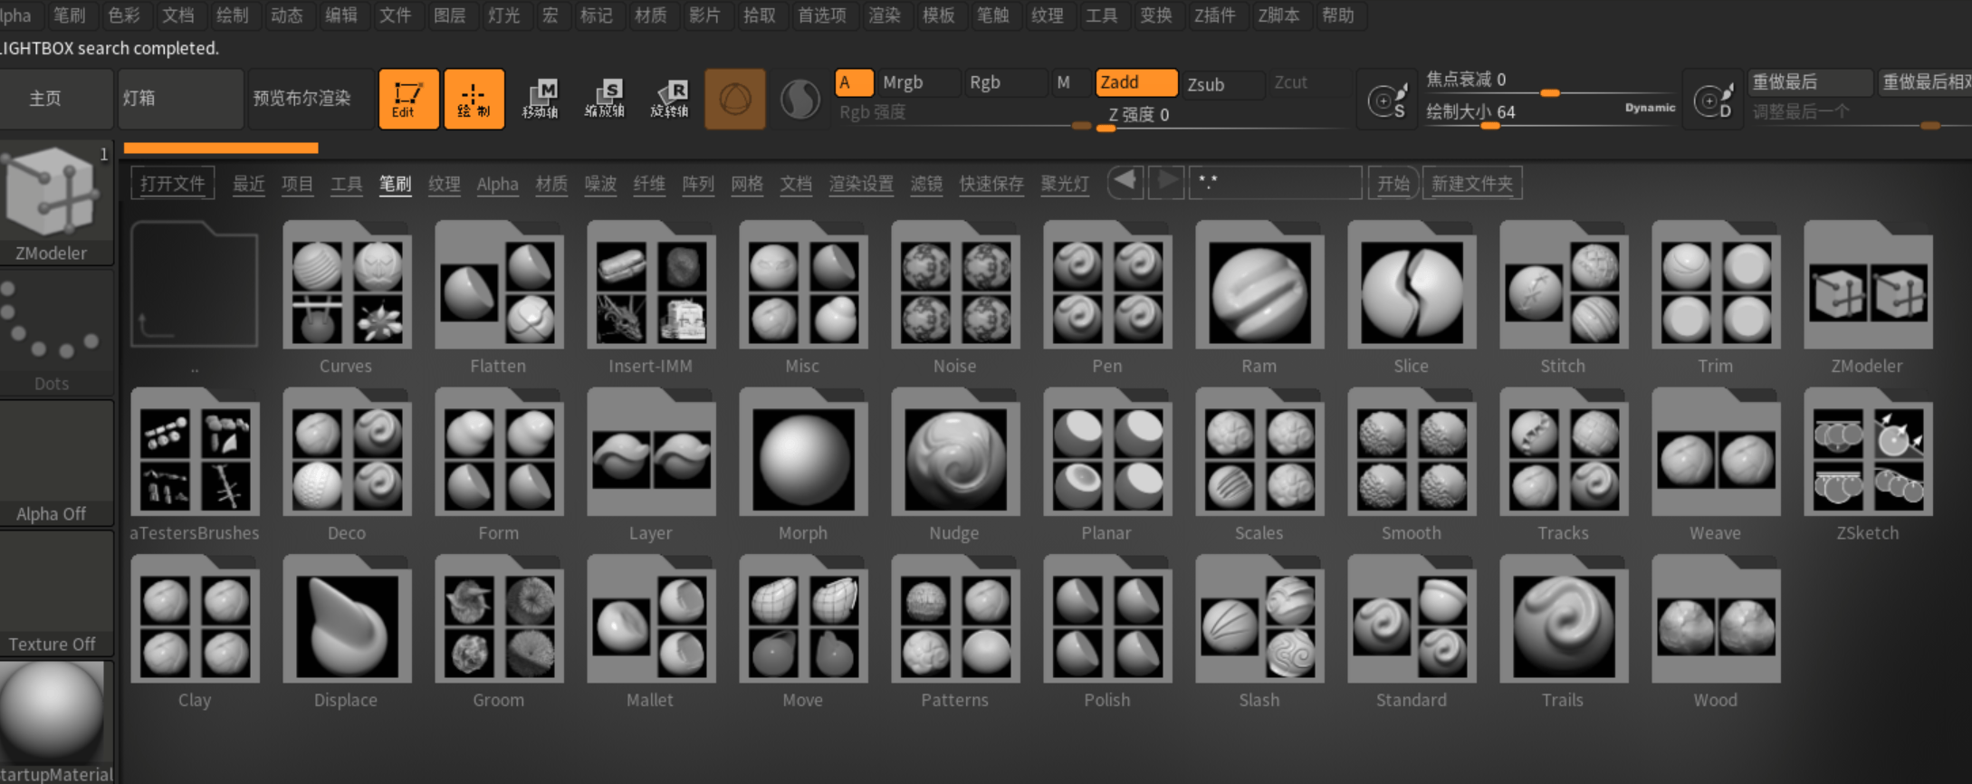This screenshot has height=784, width=1972.
Task: Toggle the A channel button
Action: 853,82
